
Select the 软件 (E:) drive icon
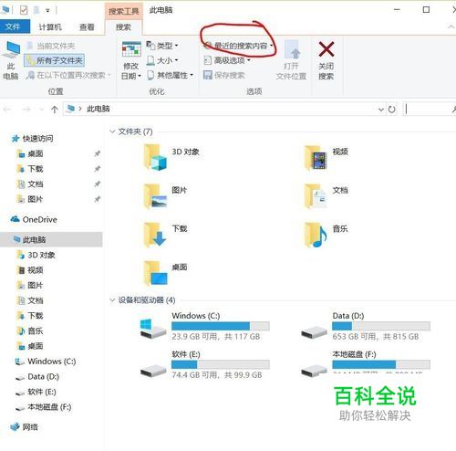tap(153, 370)
